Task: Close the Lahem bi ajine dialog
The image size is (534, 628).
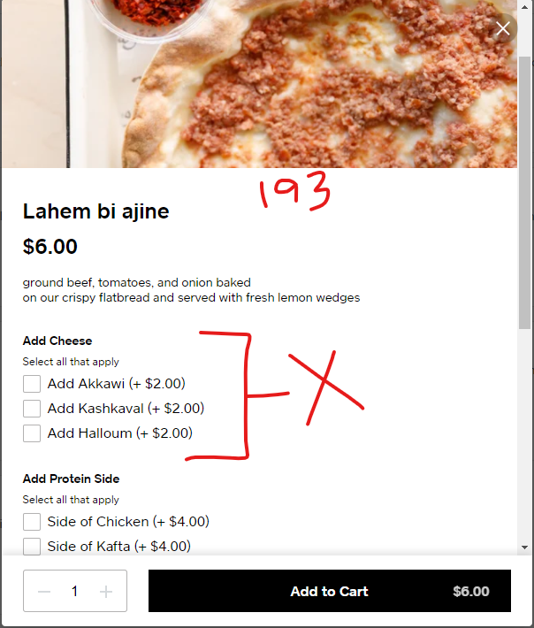Action: [503, 28]
